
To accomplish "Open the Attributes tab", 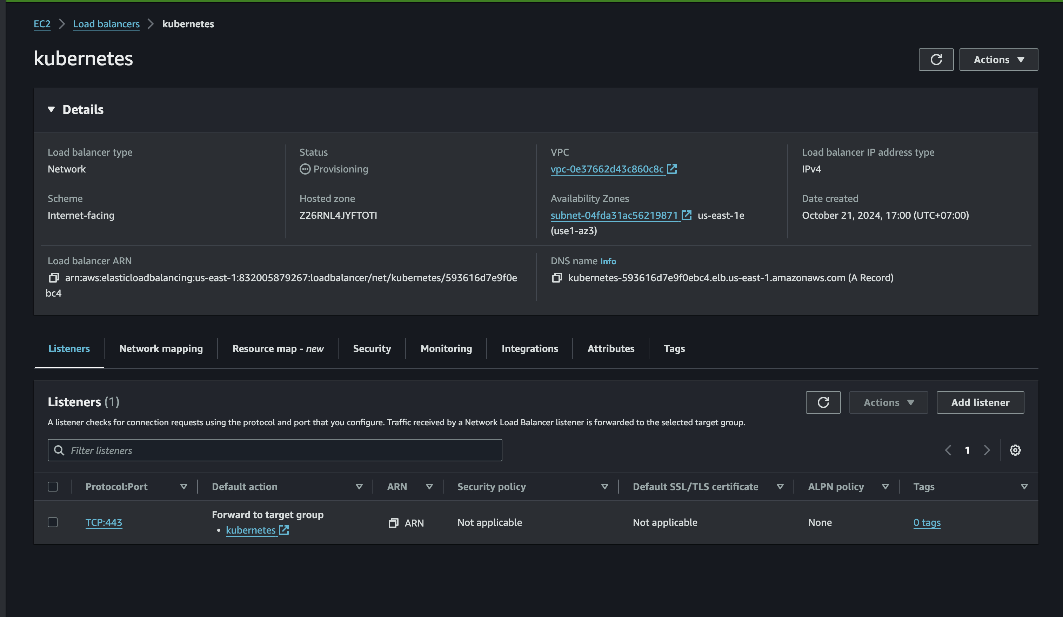I will [x=611, y=348].
